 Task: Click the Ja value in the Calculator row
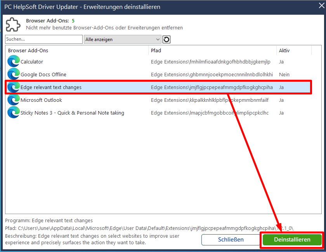(x=281, y=62)
